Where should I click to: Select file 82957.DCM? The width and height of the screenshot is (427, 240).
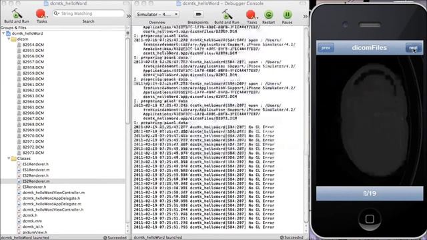pyautogui.click(x=33, y=62)
